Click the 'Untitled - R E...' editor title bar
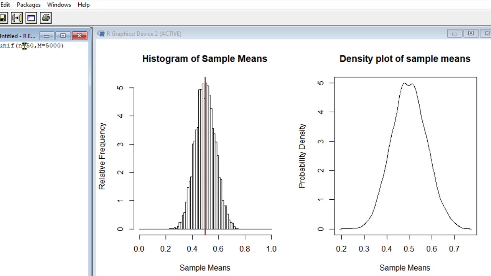 tap(18, 36)
